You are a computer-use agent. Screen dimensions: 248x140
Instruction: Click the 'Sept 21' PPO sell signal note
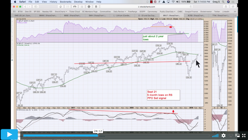click(163, 95)
